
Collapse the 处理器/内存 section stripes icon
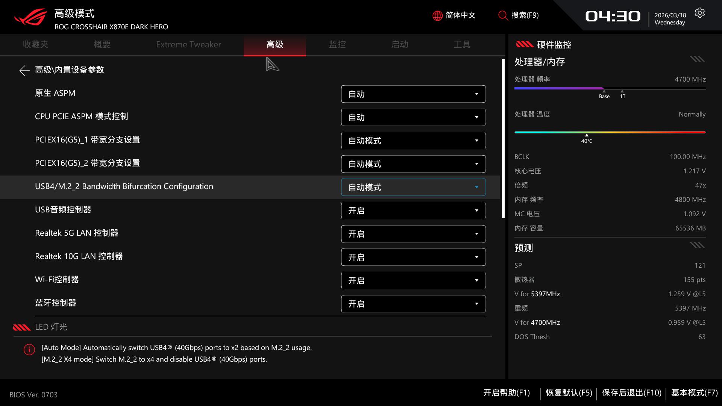pyautogui.click(x=697, y=59)
